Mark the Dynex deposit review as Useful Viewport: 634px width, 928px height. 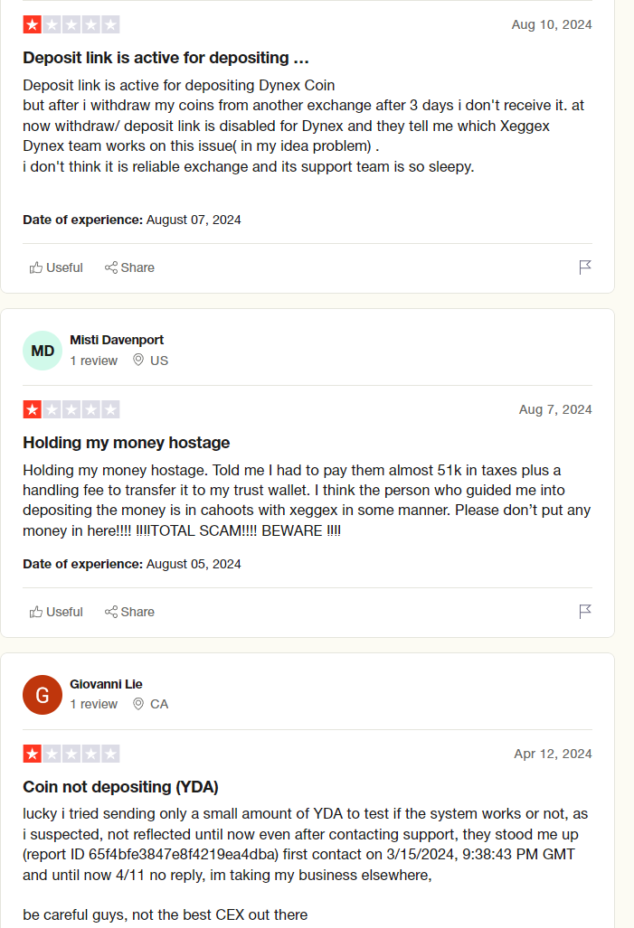[56, 267]
